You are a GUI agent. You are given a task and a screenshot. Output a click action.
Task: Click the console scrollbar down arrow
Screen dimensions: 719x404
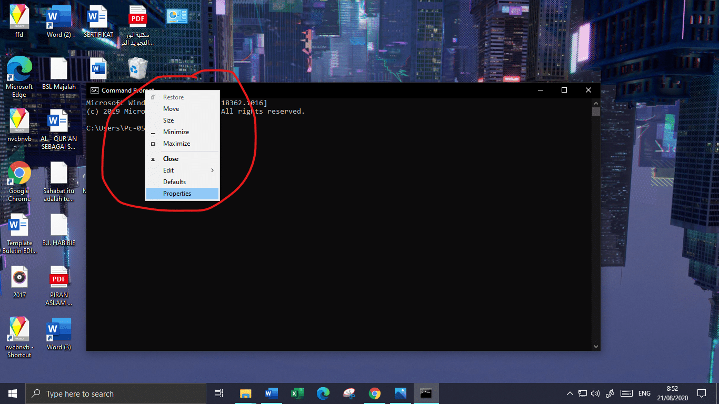[596, 347]
